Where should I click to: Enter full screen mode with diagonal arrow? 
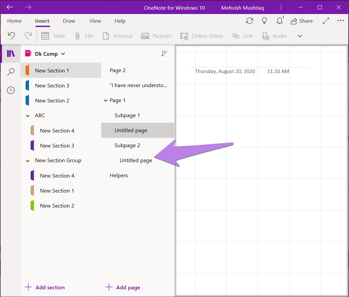click(326, 21)
